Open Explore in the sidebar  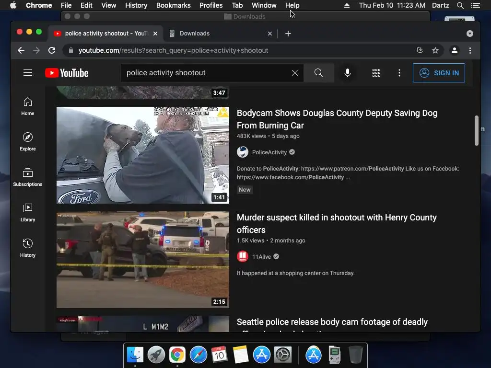(28, 142)
